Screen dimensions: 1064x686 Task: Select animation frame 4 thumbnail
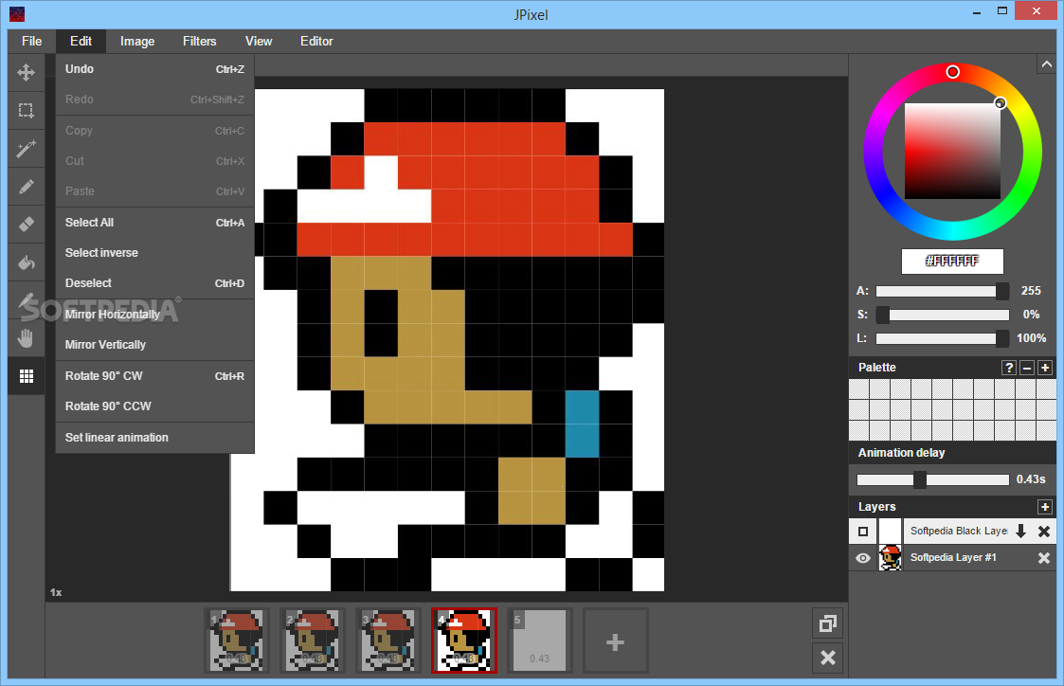pos(464,641)
